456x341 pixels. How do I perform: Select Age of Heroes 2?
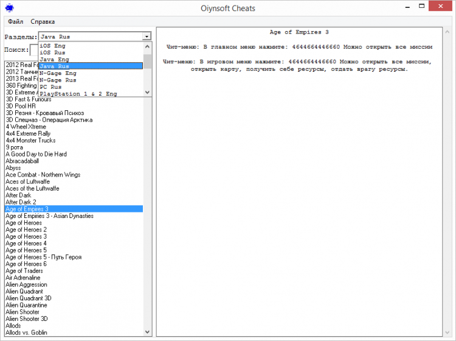(x=74, y=230)
